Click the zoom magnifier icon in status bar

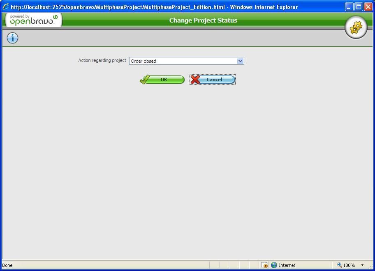339,265
